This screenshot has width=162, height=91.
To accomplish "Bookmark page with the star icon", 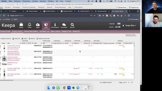I will click(94, 16).
